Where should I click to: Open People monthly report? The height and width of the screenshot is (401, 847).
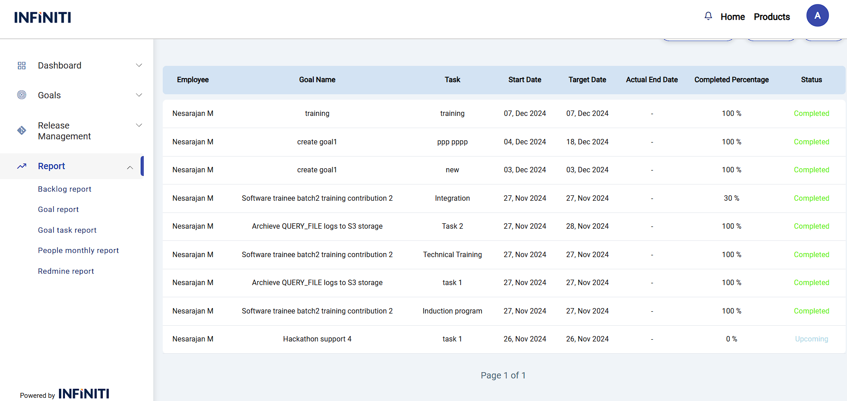pyautogui.click(x=78, y=250)
